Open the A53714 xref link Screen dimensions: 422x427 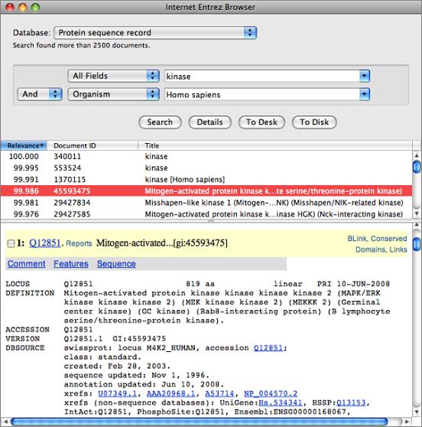(219, 393)
